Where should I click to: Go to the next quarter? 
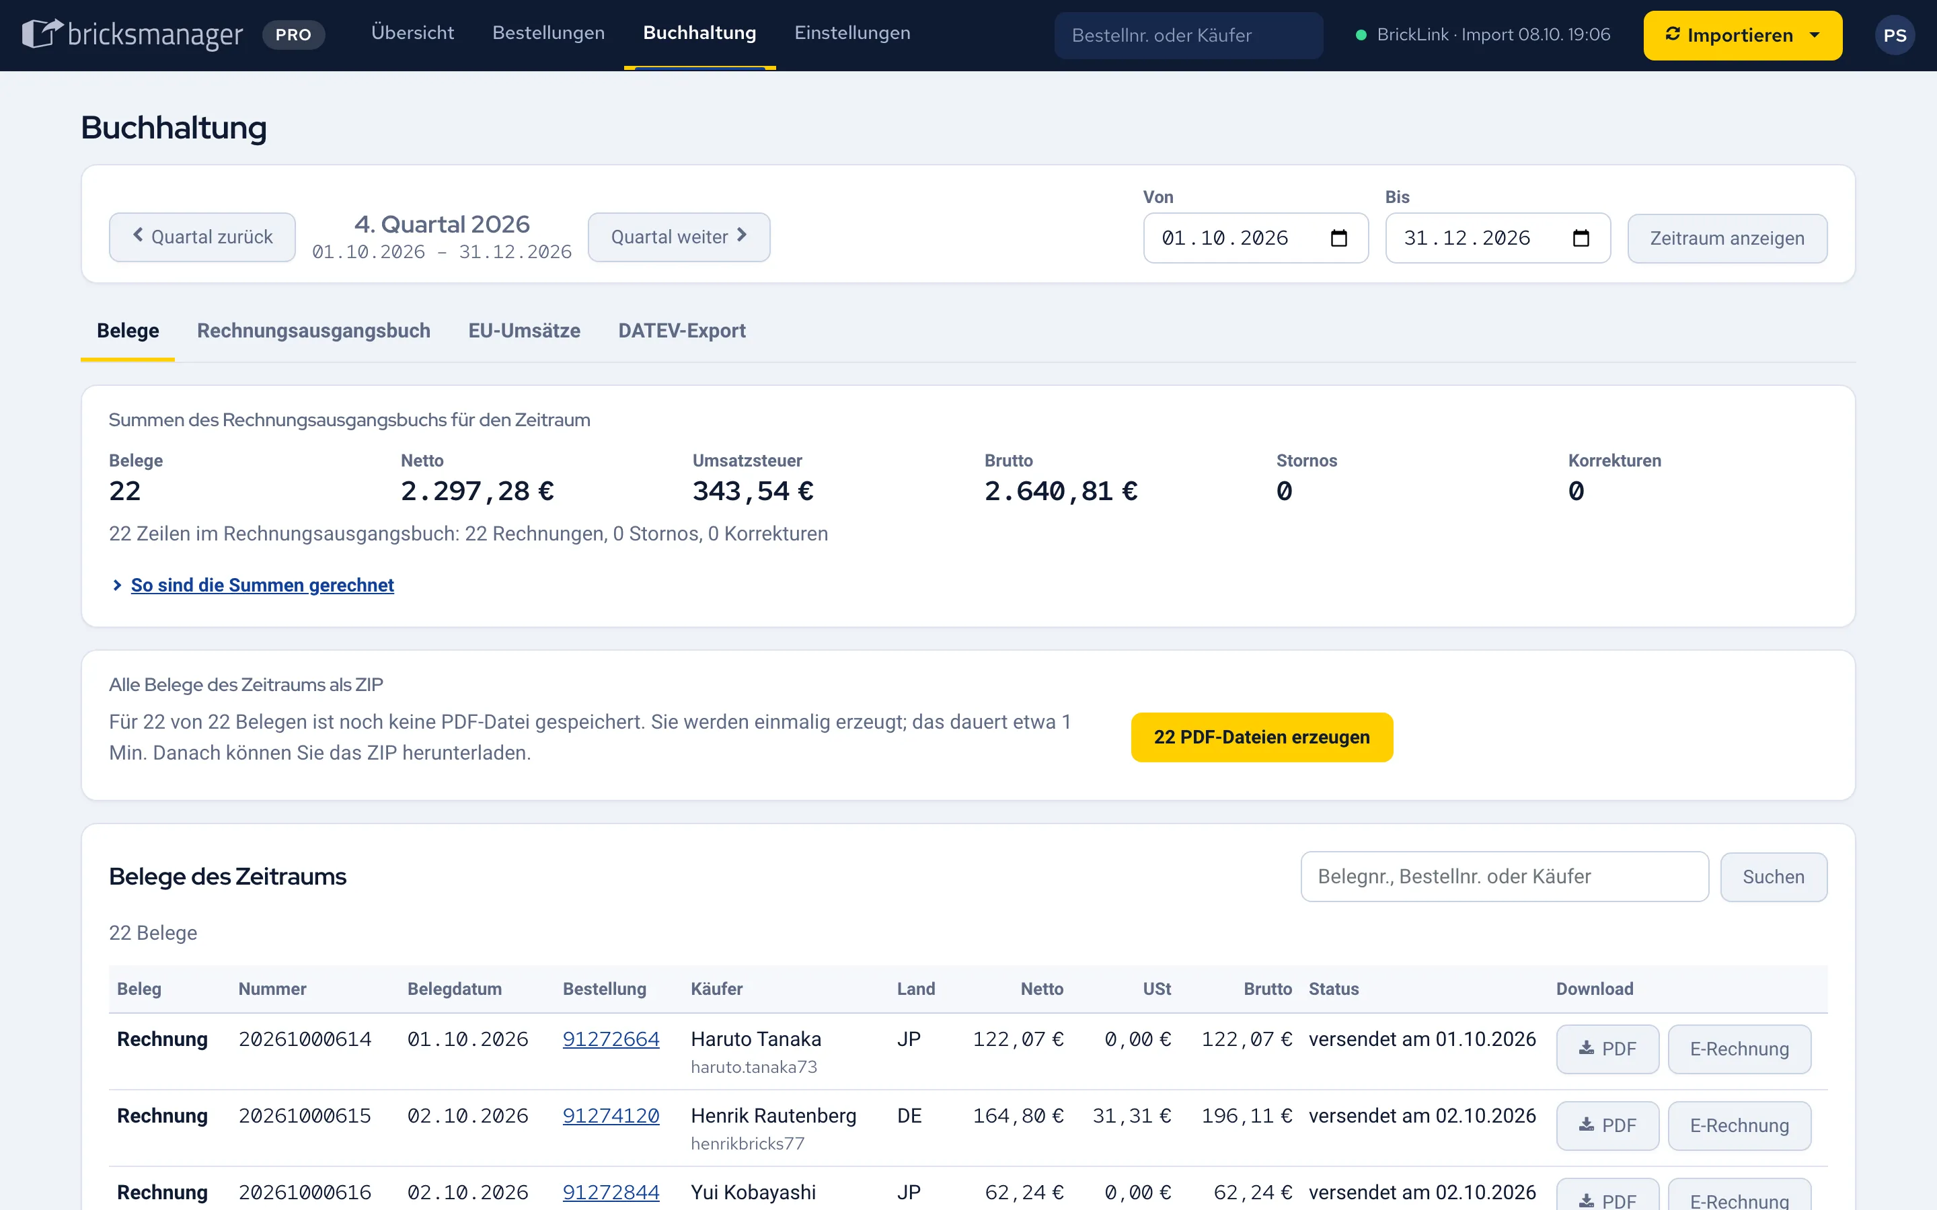(679, 237)
